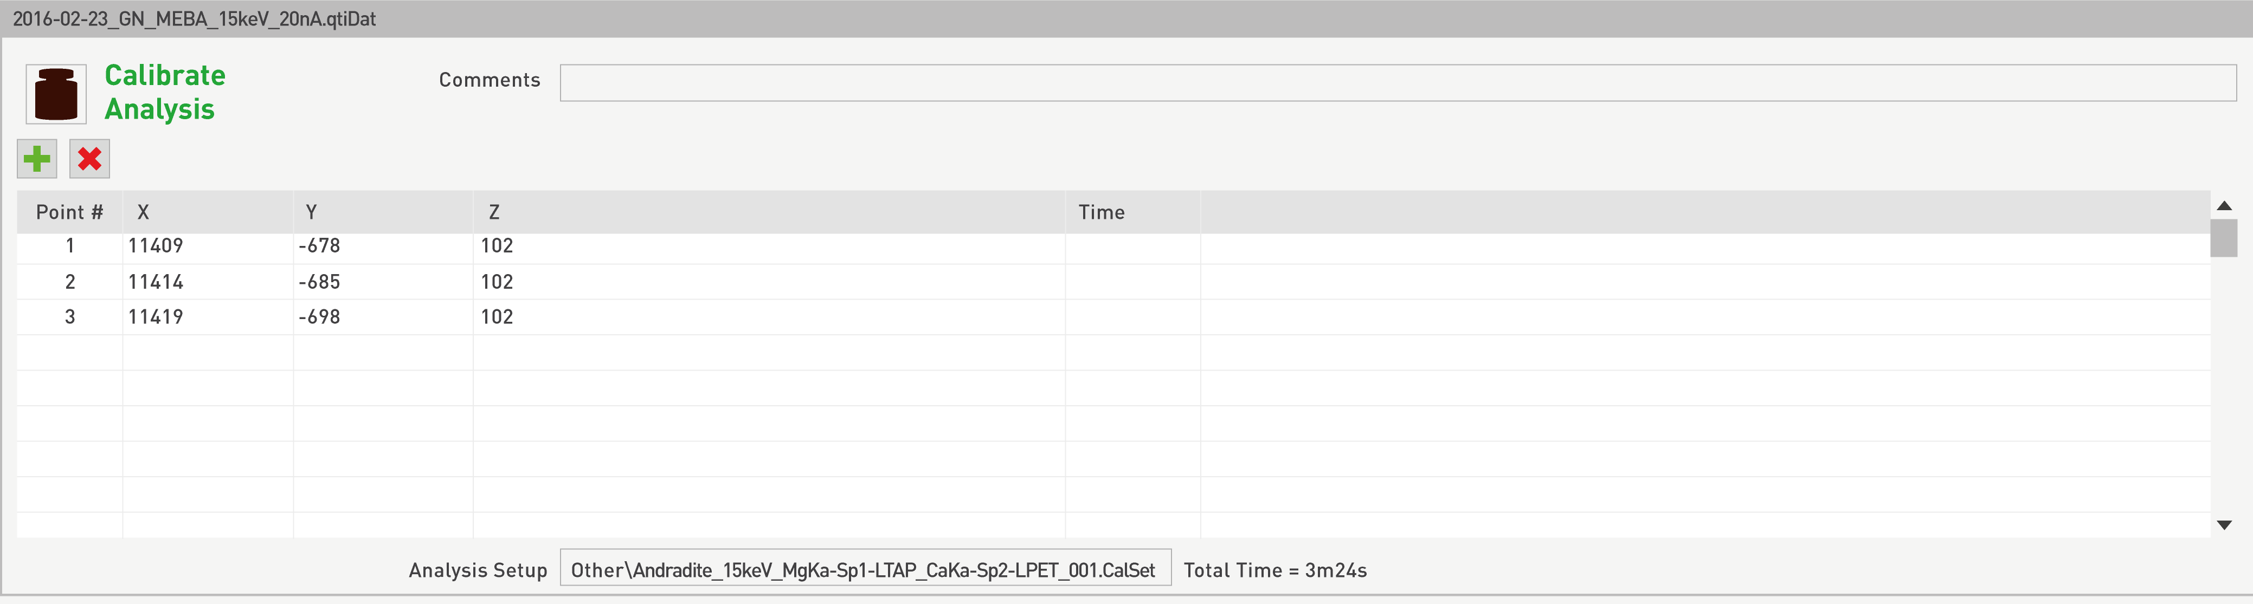Delete point using the red X button

click(x=89, y=159)
